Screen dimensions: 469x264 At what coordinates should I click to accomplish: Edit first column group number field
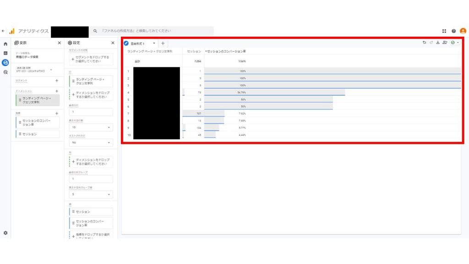[x=91, y=179]
